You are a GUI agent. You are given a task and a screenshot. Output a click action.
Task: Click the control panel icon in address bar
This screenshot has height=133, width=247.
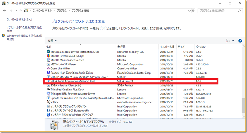point(26,11)
